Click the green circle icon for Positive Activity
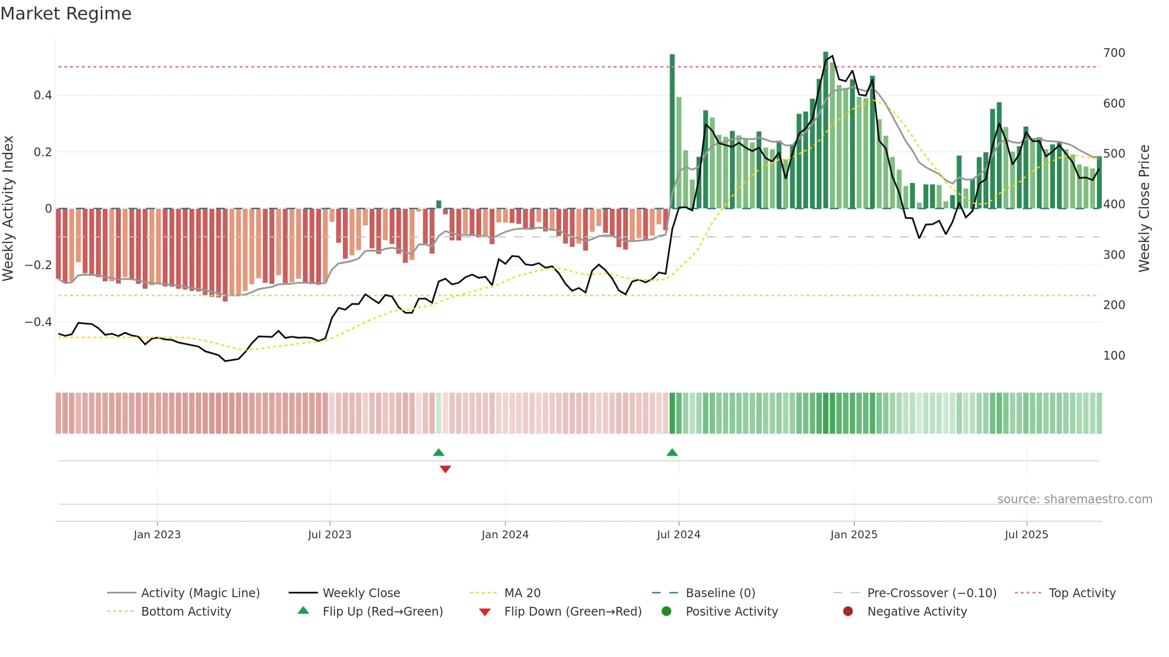 [x=666, y=611]
